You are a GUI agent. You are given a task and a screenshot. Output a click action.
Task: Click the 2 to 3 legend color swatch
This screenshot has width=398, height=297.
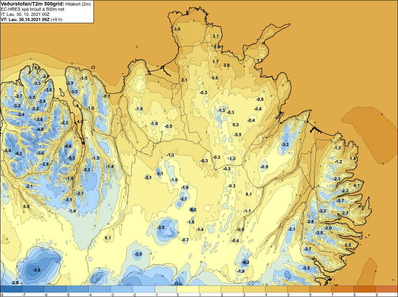coord(232,289)
